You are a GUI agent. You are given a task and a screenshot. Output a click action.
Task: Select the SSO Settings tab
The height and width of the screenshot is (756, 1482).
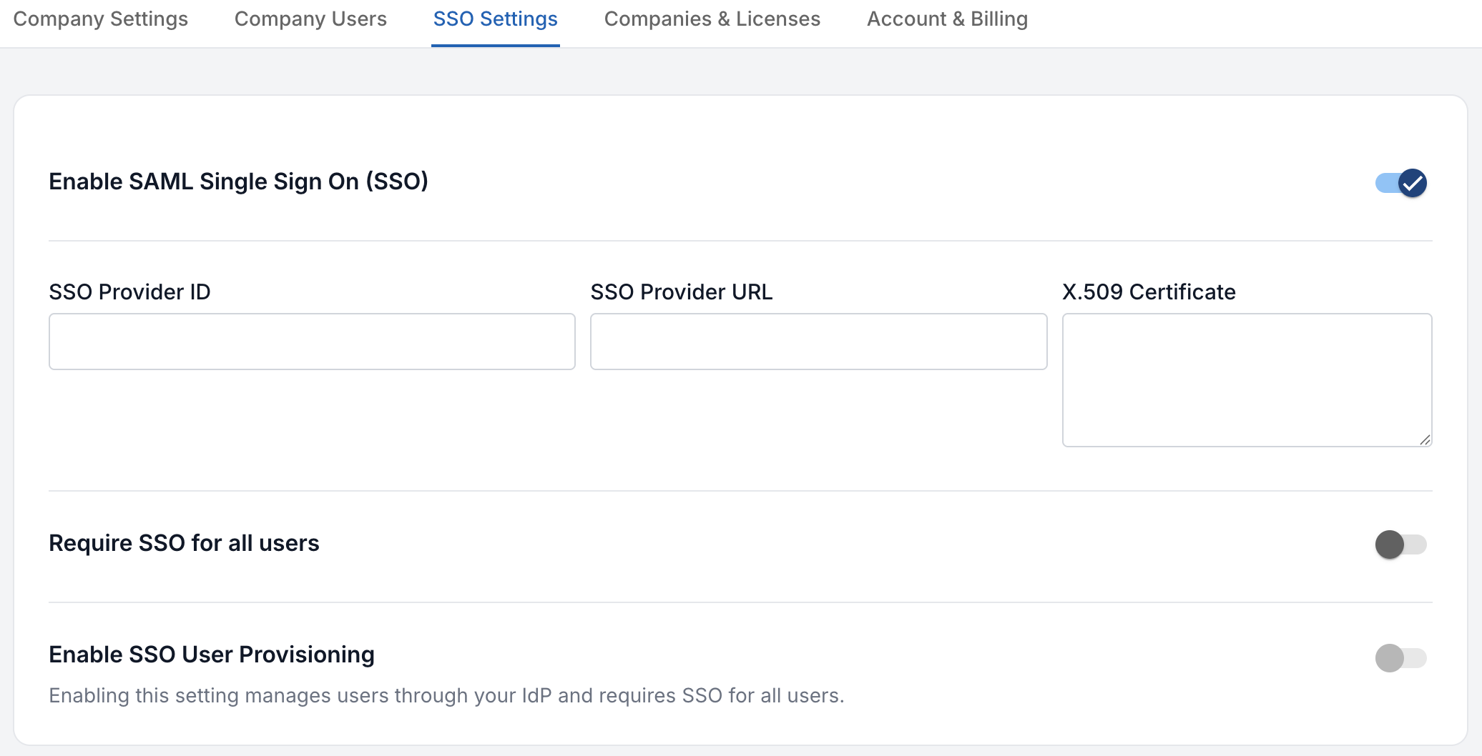[x=495, y=19]
